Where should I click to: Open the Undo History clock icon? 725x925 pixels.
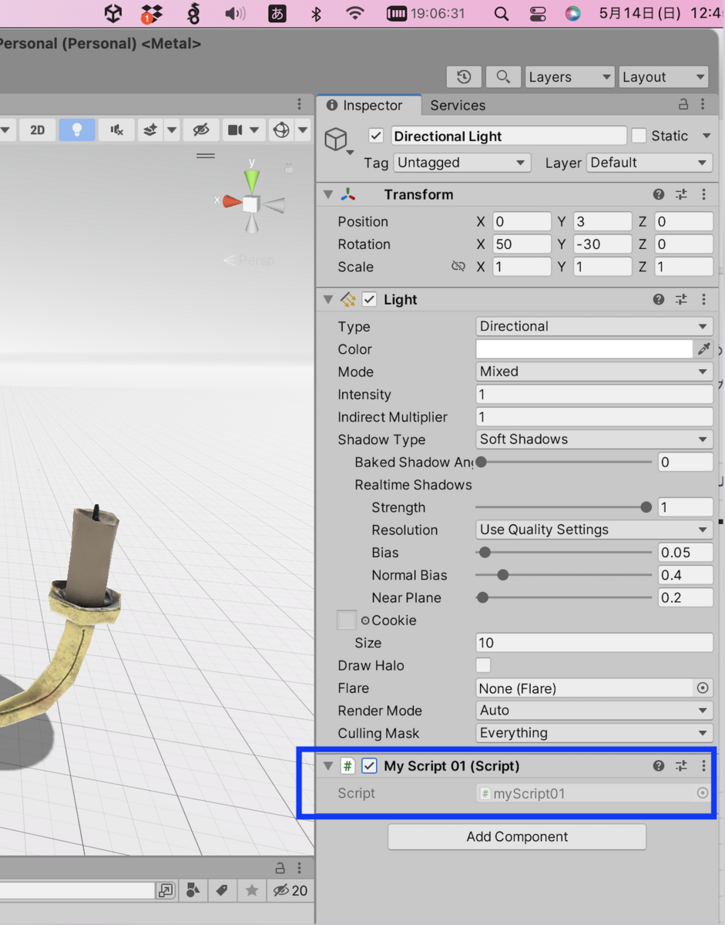[x=464, y=77]
